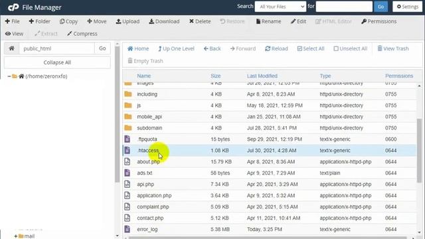
Task: Sort by the Name column header
Action: click(x=143, y=76)
